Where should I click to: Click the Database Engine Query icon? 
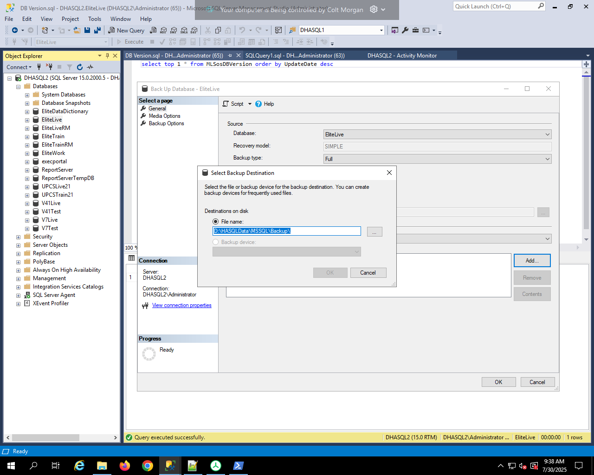[153, 30]
